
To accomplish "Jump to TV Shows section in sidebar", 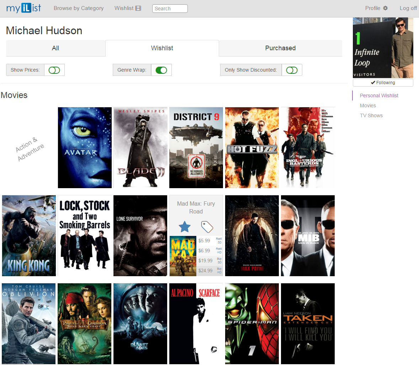I will click(x=371, y=116).
